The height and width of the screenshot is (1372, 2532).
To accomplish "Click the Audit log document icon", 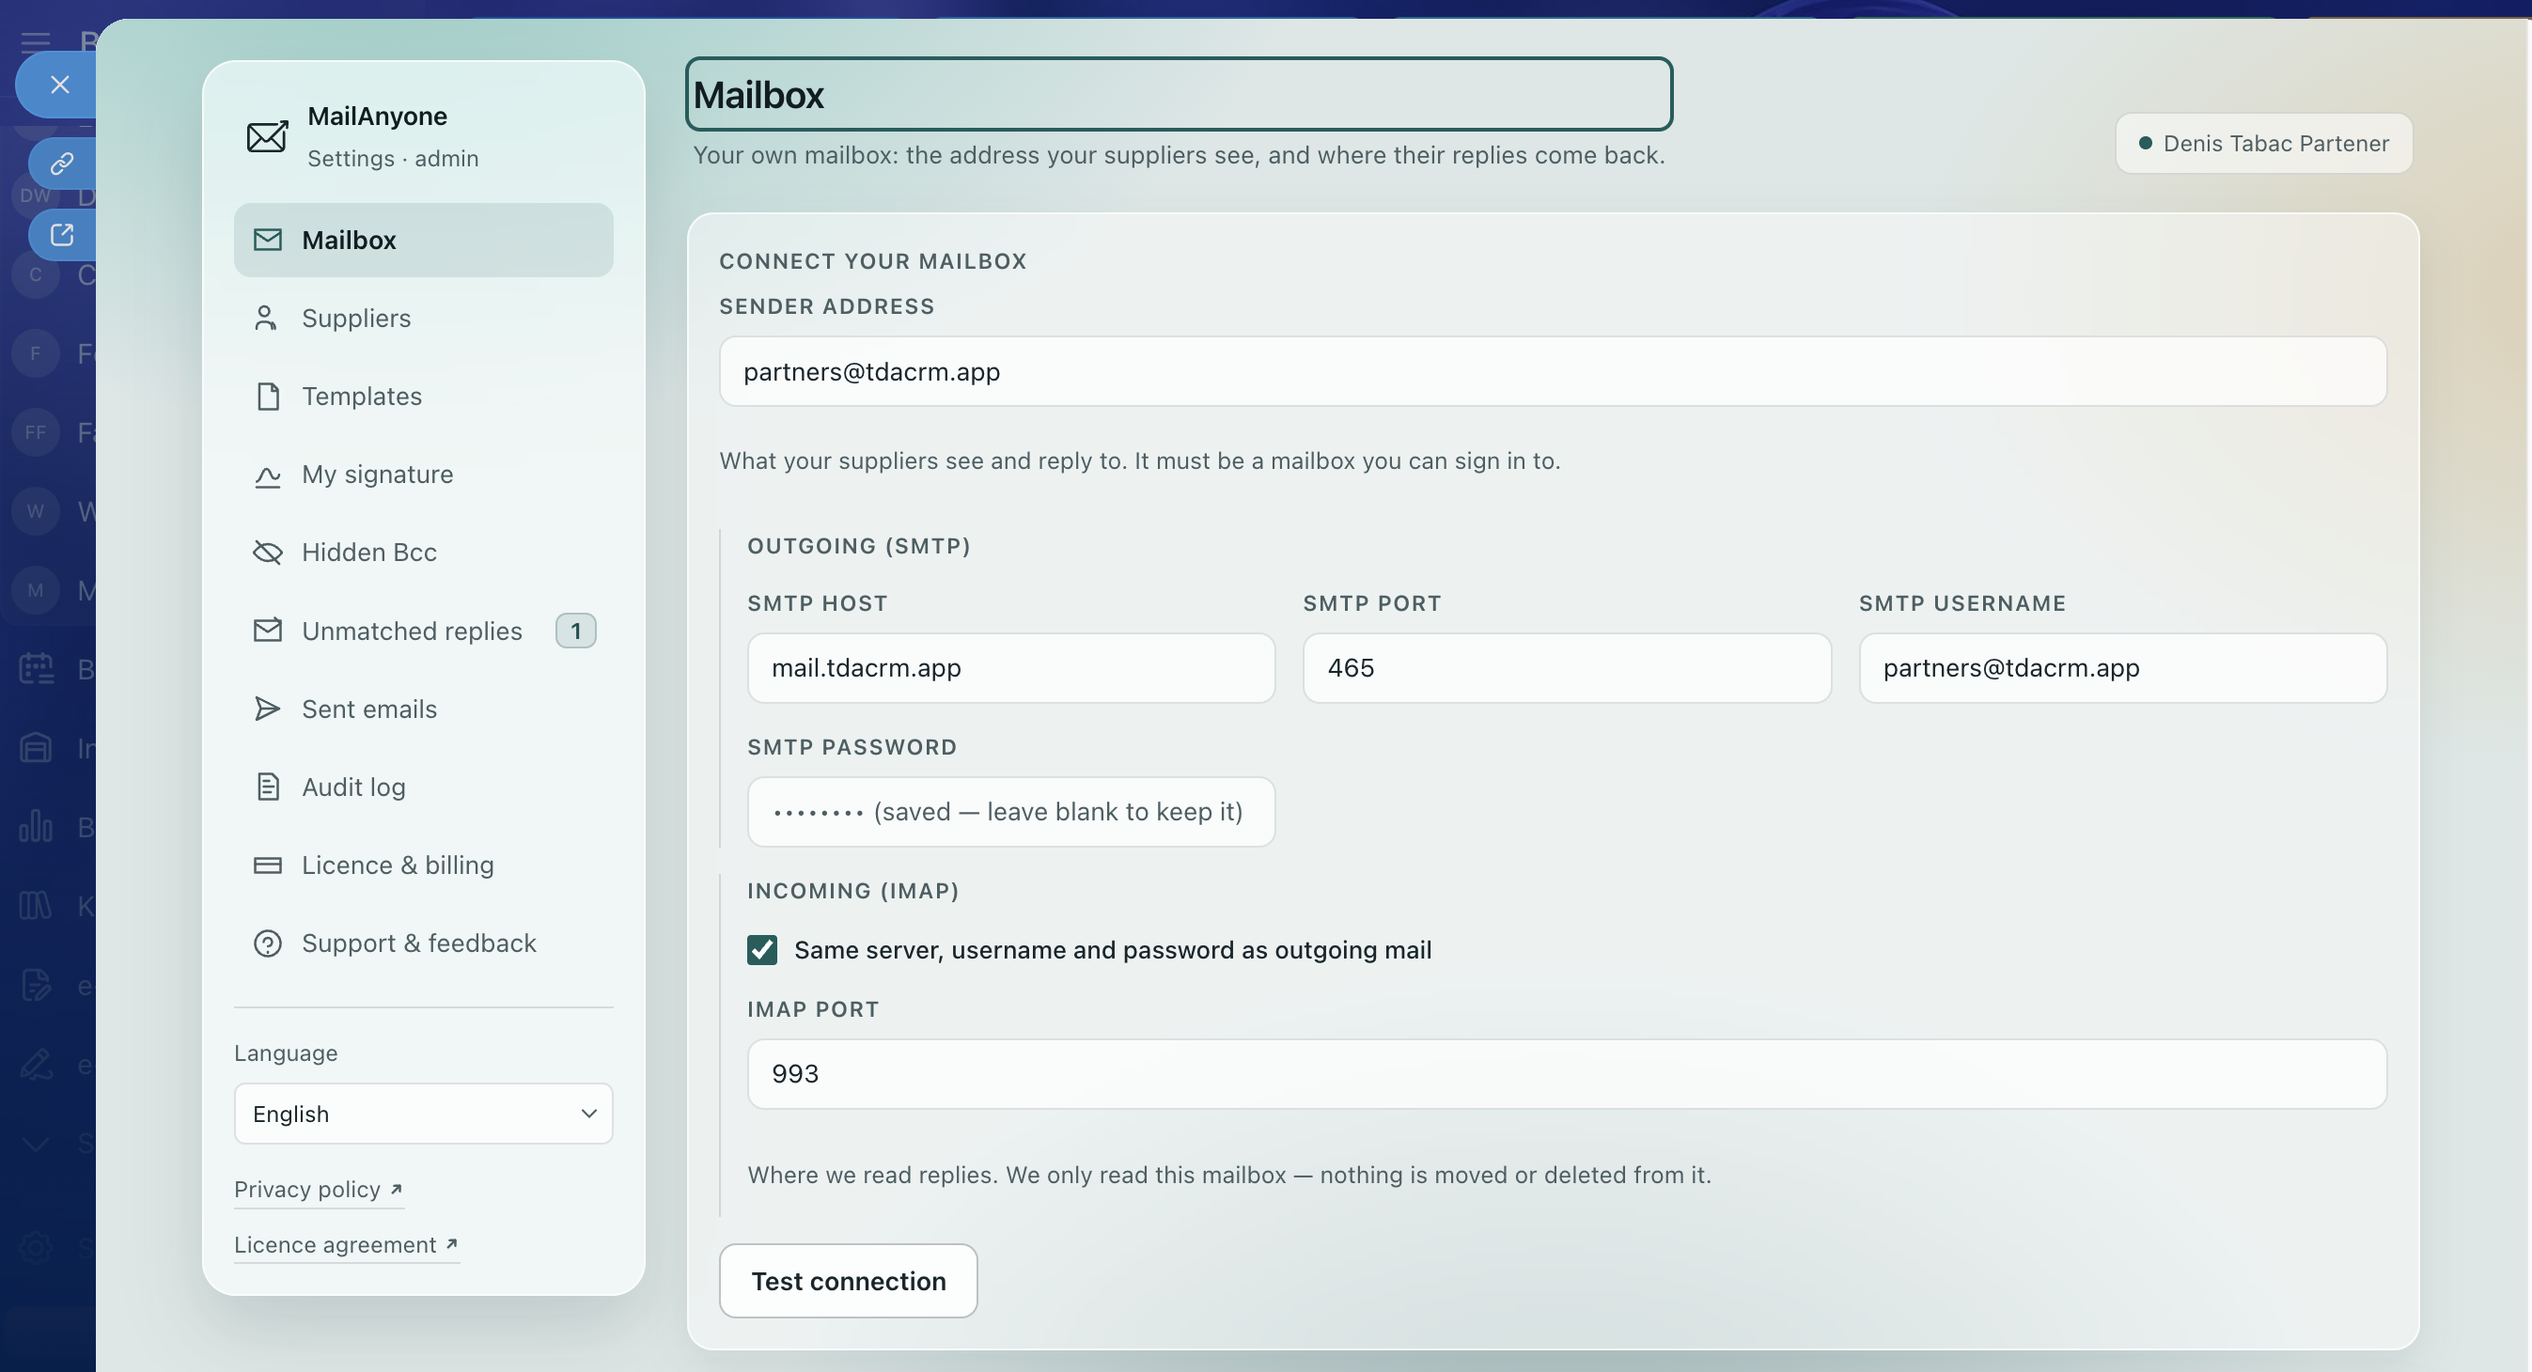I will [267, 787].
